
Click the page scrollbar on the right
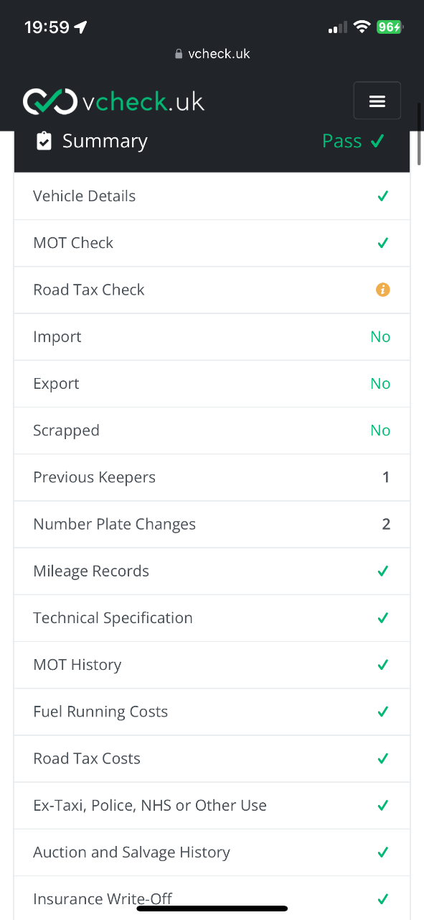point(420,134)
